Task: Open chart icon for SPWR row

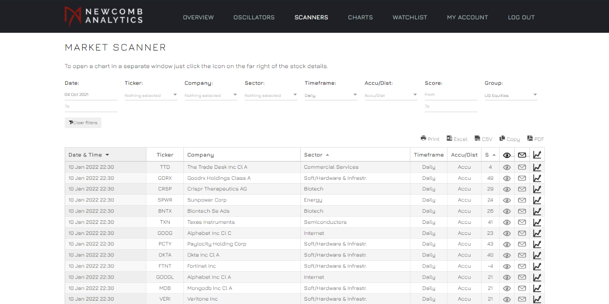Action: coord(537,200)
